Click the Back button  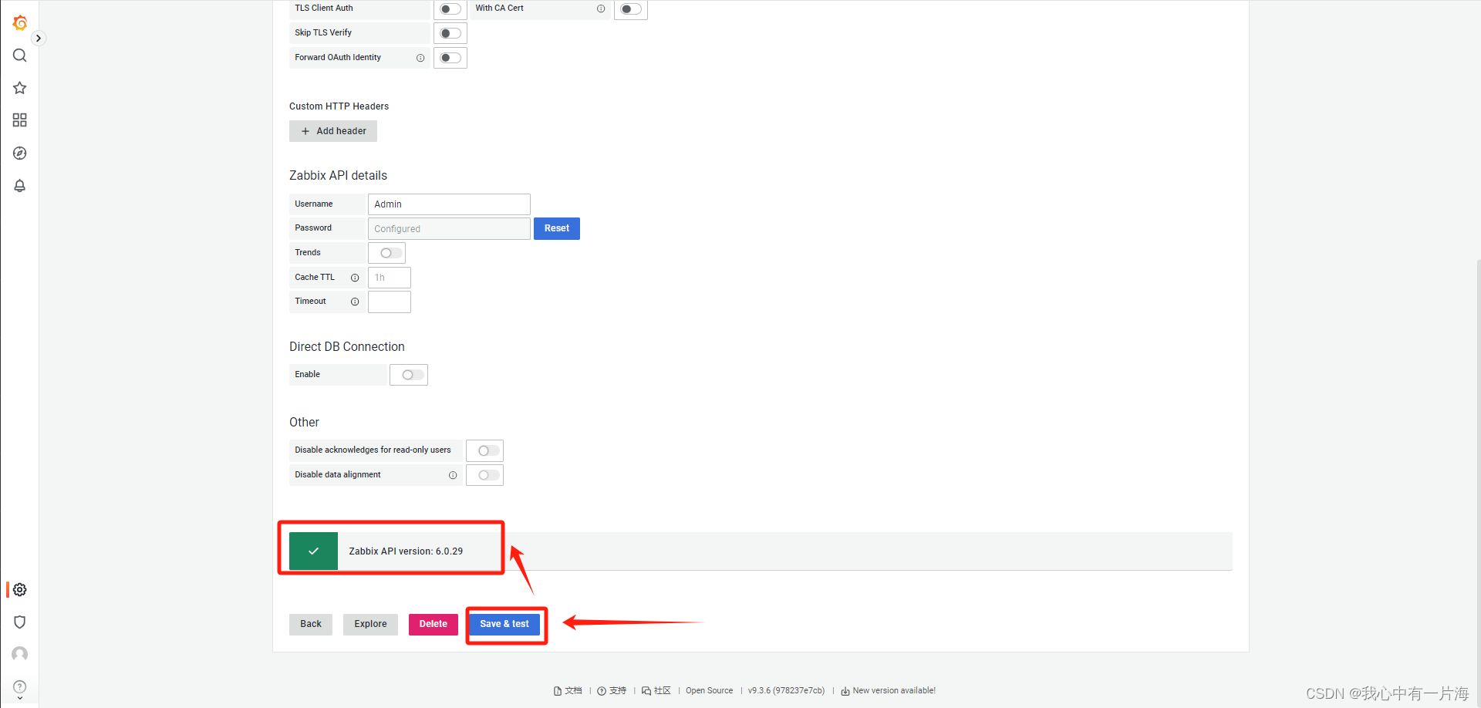[311, 624]
